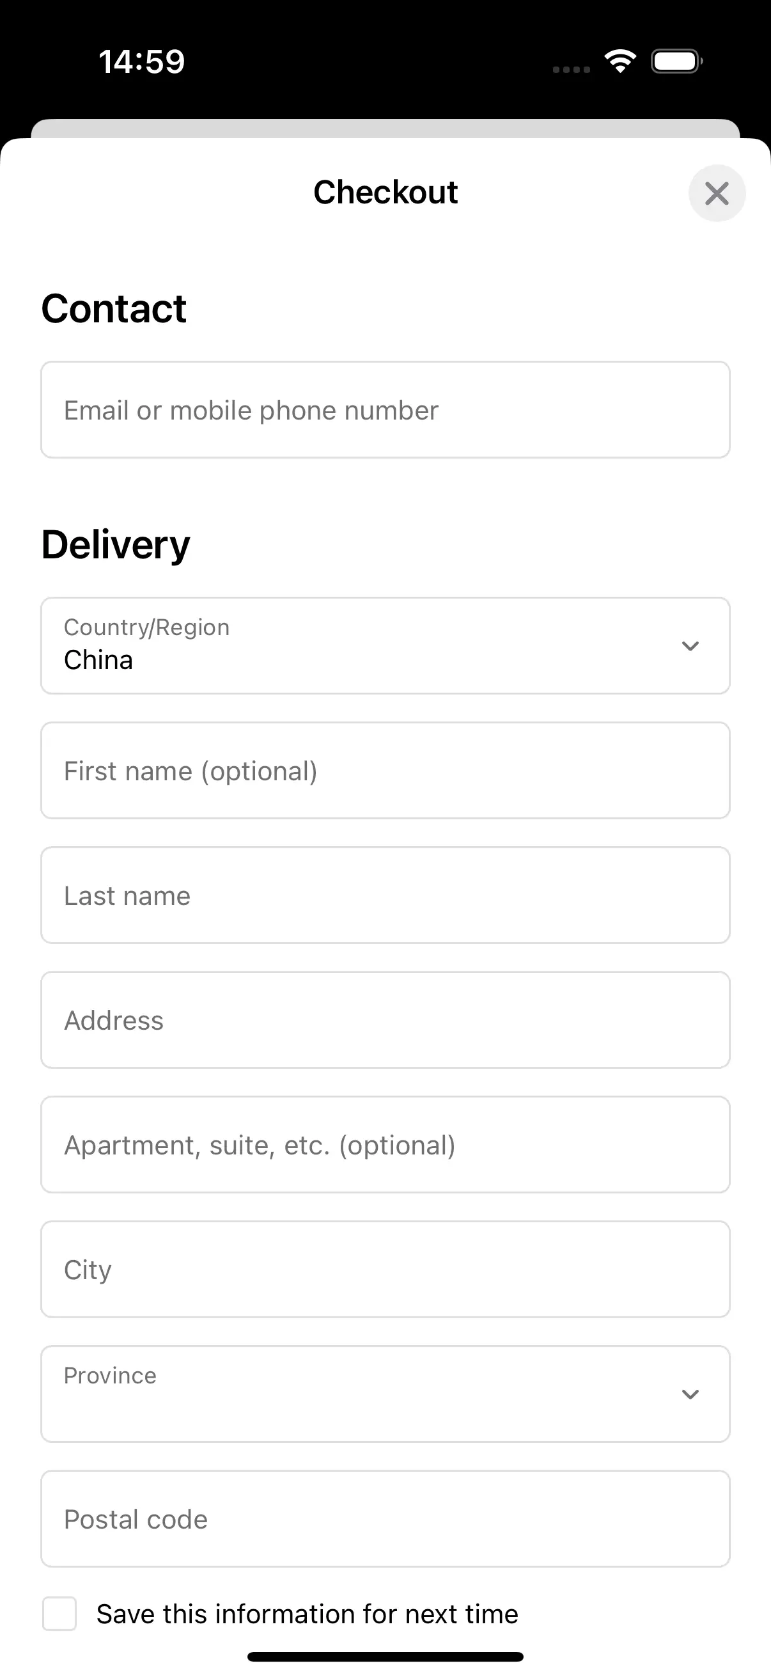771x1677 pixels.
Task: Click into the City field
Action: [x=385, y=1270]
